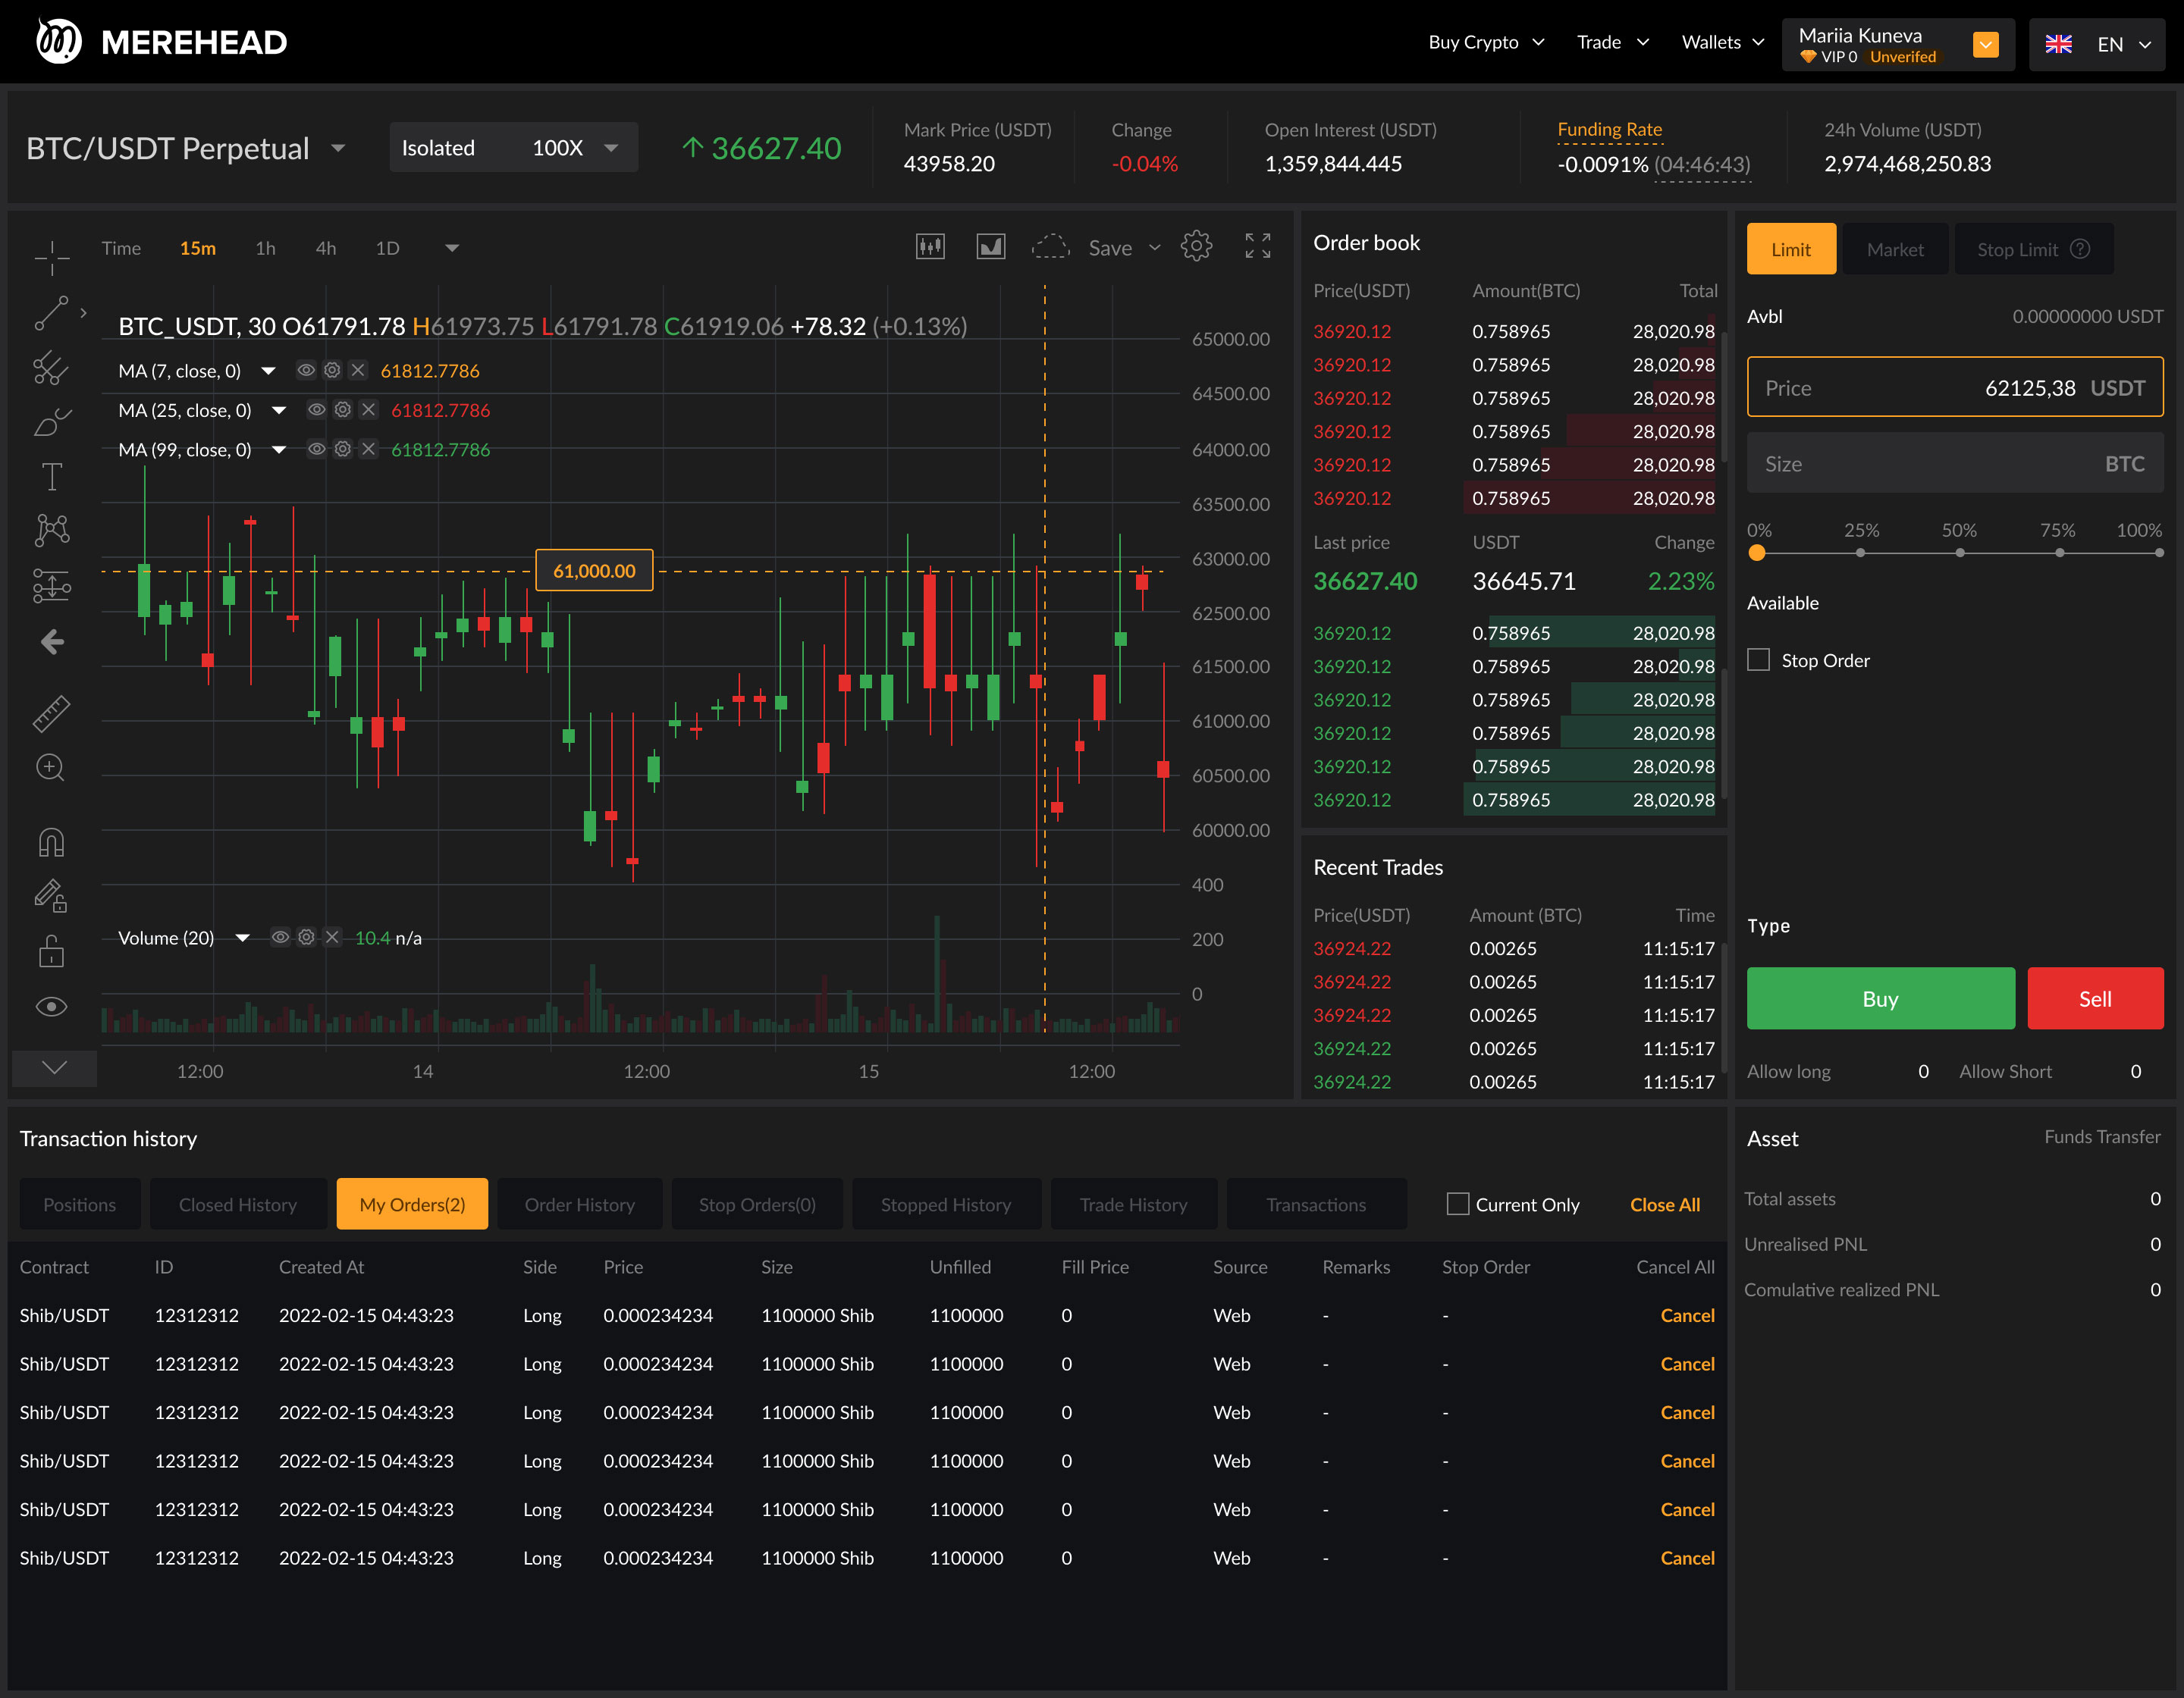The image size is (2184, 1698).
Task: Click the magnet snap tool
Action: coord(51,842)
